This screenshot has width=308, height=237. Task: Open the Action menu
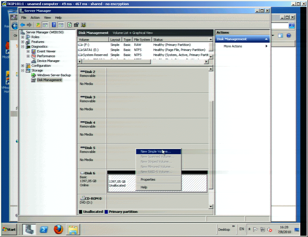35,18
